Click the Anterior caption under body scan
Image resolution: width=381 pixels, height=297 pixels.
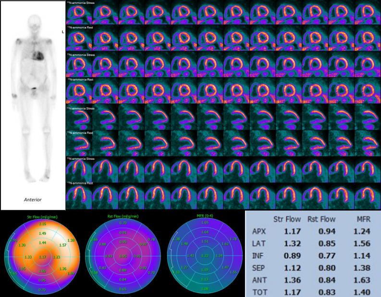(32, 199)
